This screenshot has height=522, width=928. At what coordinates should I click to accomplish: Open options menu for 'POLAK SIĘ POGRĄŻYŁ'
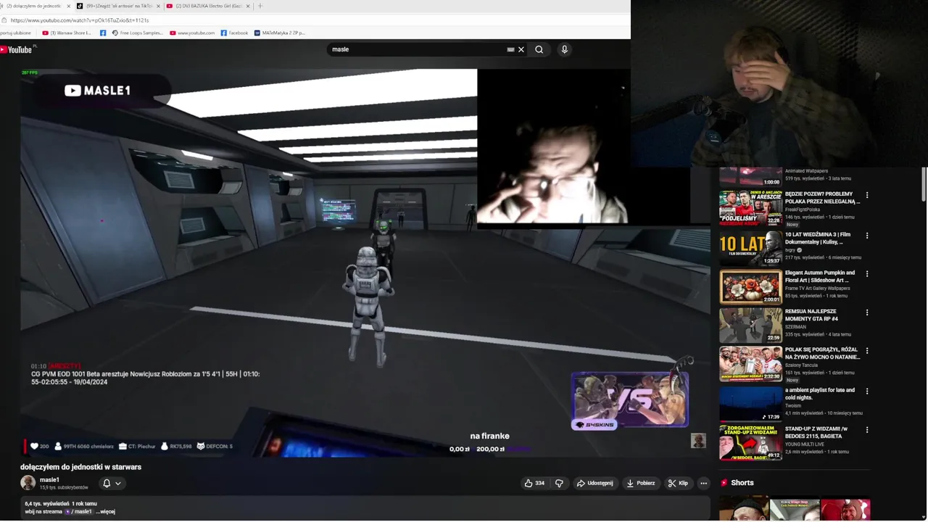(x=866, y=351)
